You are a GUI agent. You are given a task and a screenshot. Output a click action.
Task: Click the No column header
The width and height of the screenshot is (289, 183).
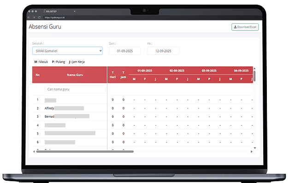38,75
